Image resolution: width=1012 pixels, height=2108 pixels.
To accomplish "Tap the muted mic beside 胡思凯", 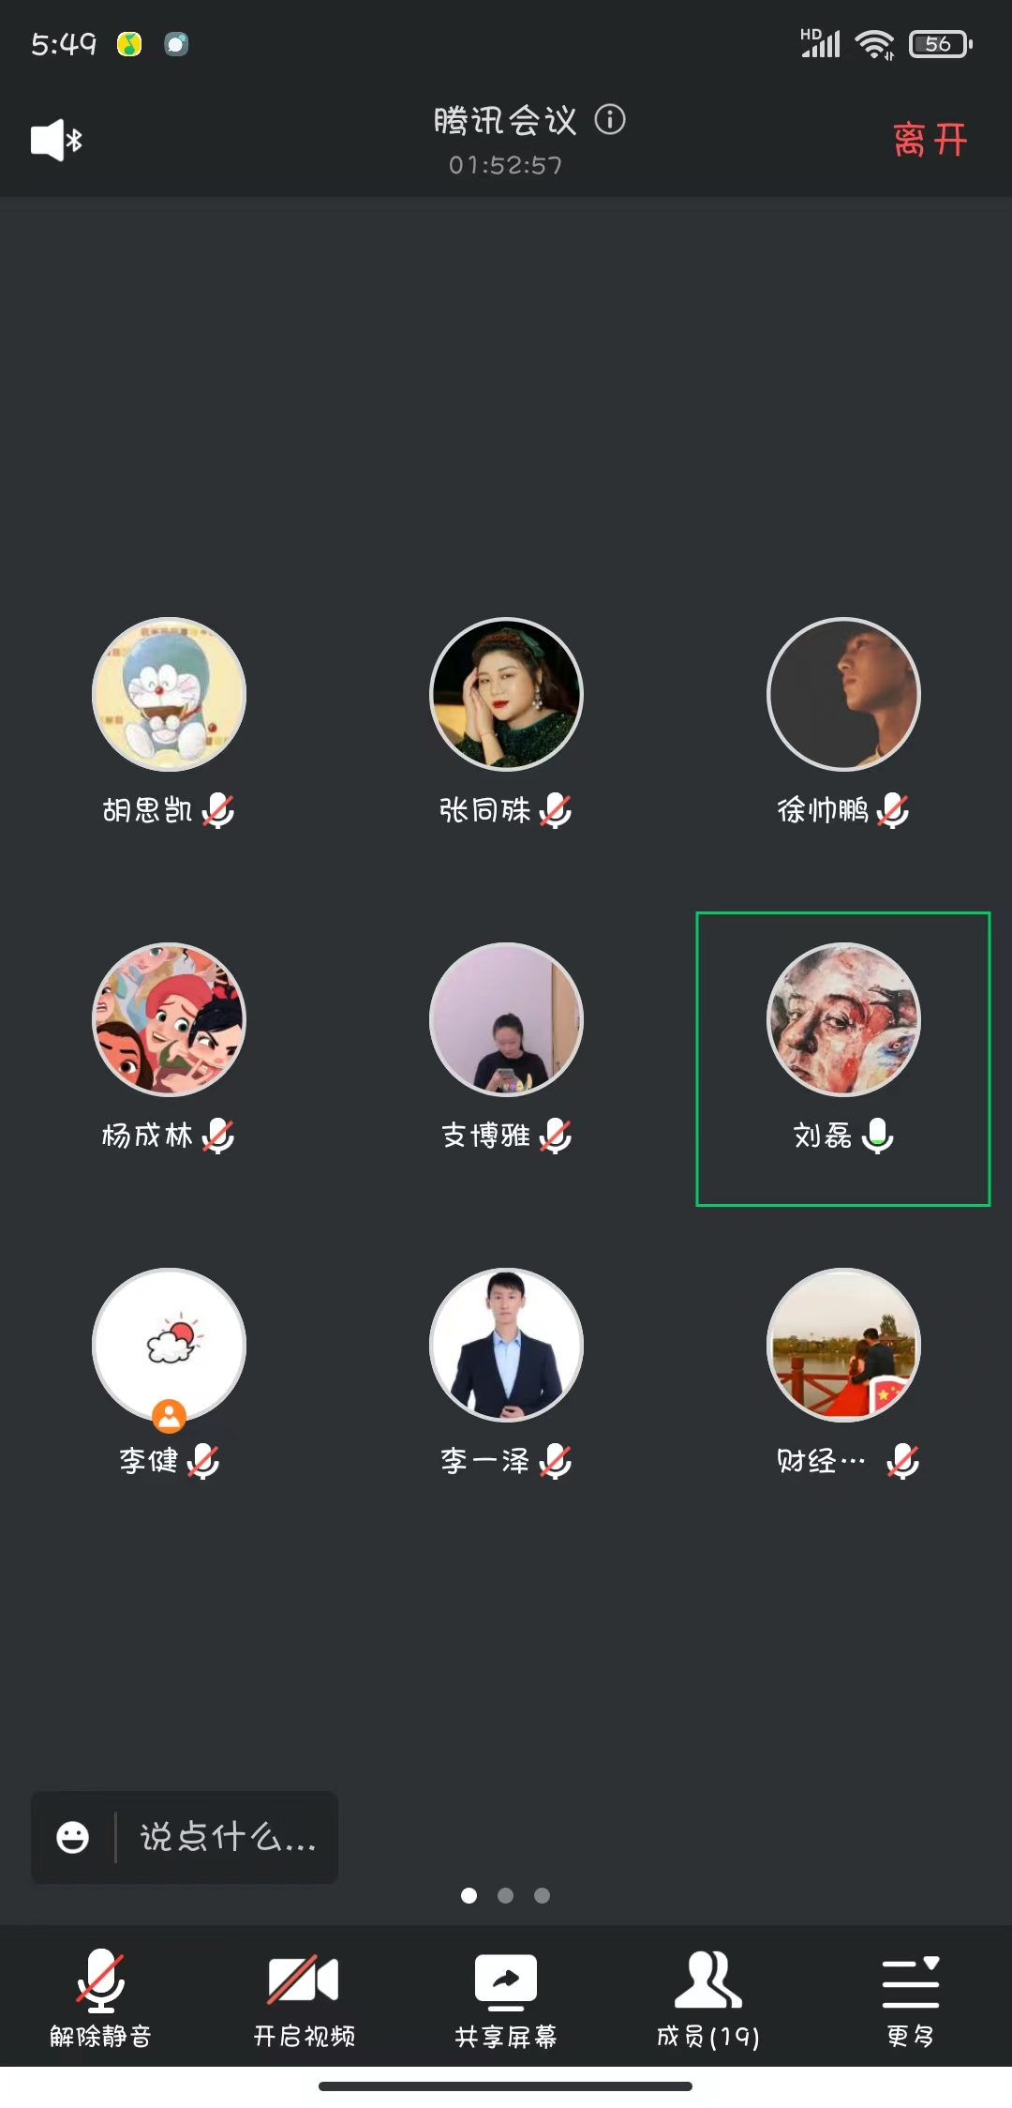I will 218,810.
